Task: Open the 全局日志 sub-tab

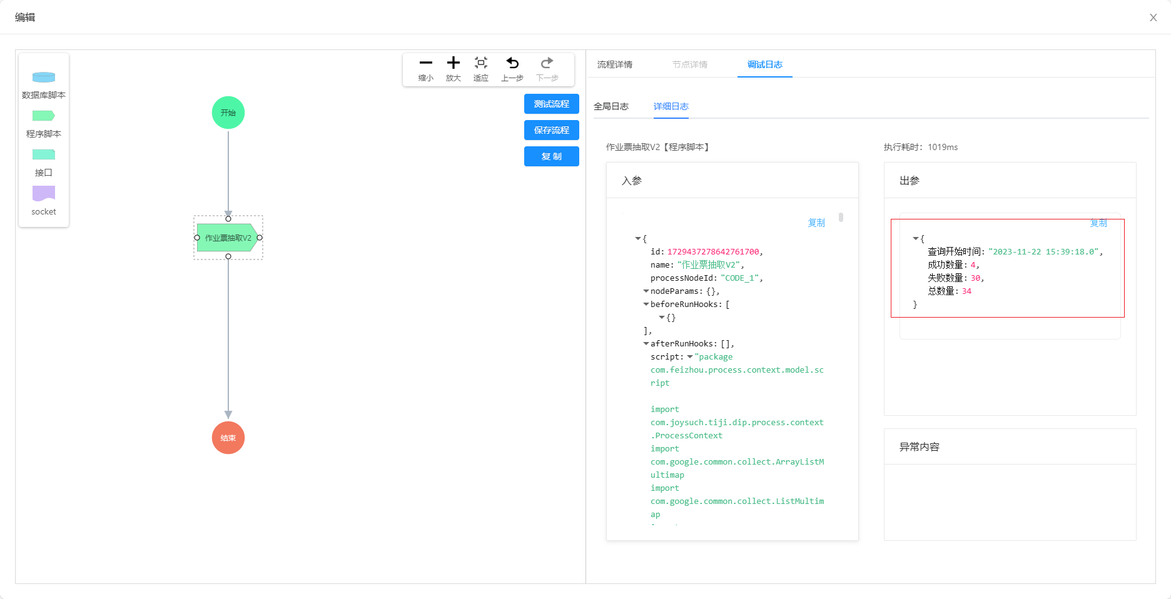Action: (611, 106)
